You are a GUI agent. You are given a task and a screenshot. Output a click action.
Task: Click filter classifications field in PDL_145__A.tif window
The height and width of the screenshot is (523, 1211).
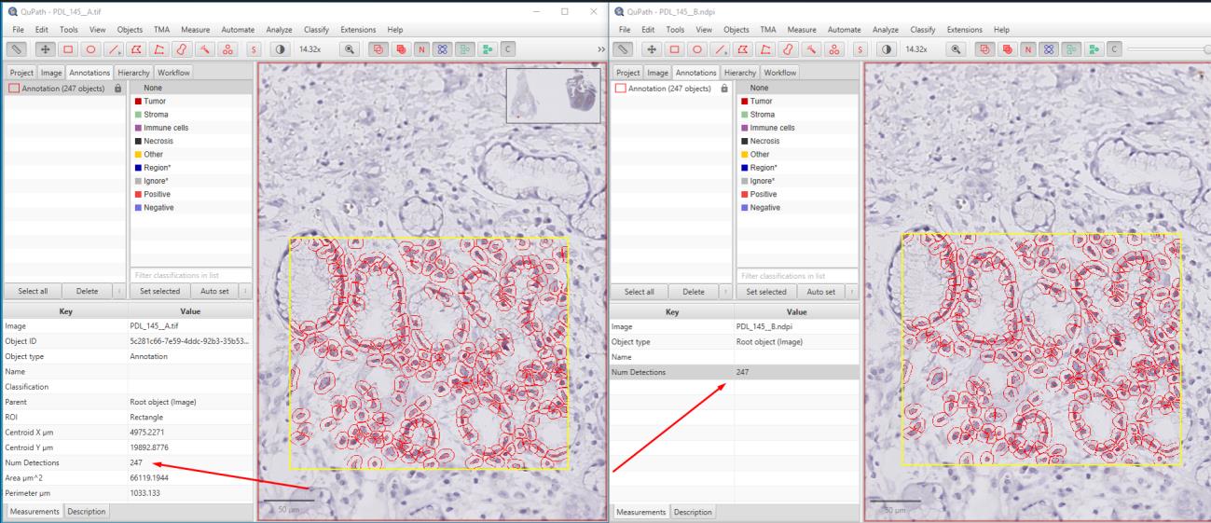(190, 275)
